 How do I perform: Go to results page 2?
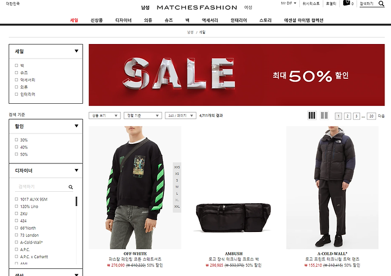(348, 116)
